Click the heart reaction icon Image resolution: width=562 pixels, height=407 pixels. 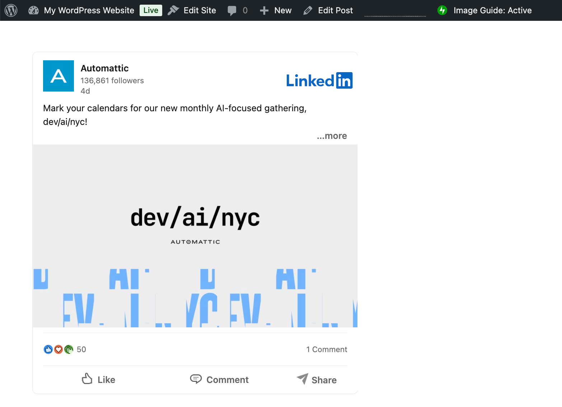(58, 349)
